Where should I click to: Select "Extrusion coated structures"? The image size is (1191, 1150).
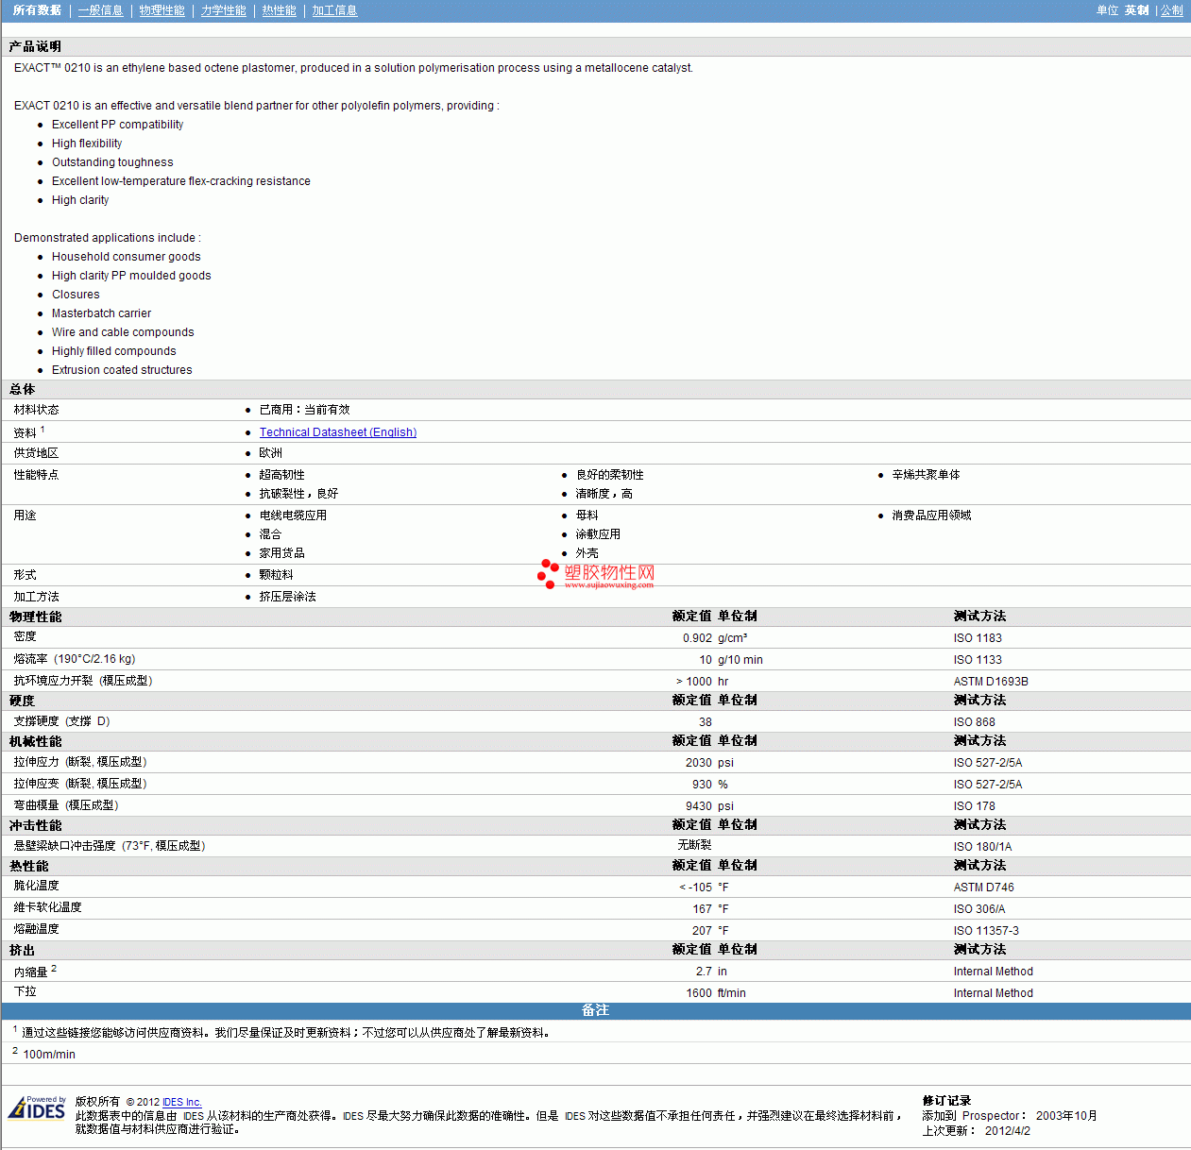tap(122, 370)
